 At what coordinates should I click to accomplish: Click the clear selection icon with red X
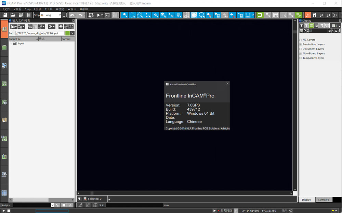(x=209, y=15)
